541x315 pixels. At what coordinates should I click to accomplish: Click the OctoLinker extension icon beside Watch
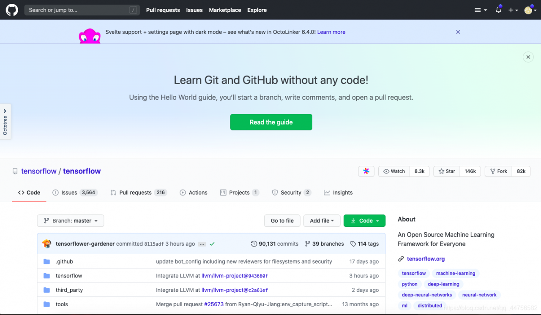tap(366, 171)
